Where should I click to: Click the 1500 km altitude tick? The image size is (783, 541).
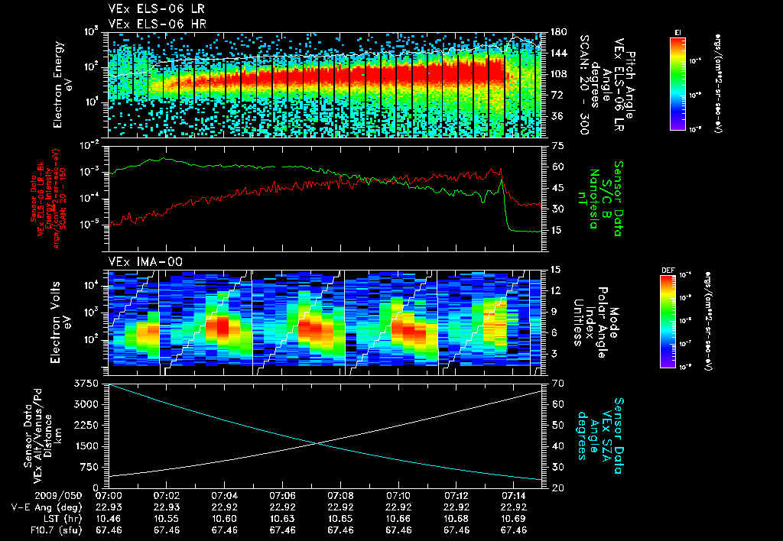point(86,446)
